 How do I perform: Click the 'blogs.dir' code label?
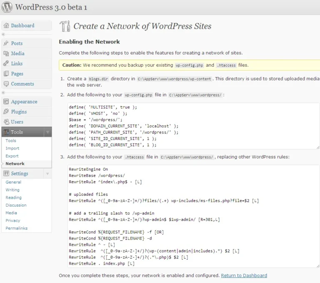tap(98, 79)
